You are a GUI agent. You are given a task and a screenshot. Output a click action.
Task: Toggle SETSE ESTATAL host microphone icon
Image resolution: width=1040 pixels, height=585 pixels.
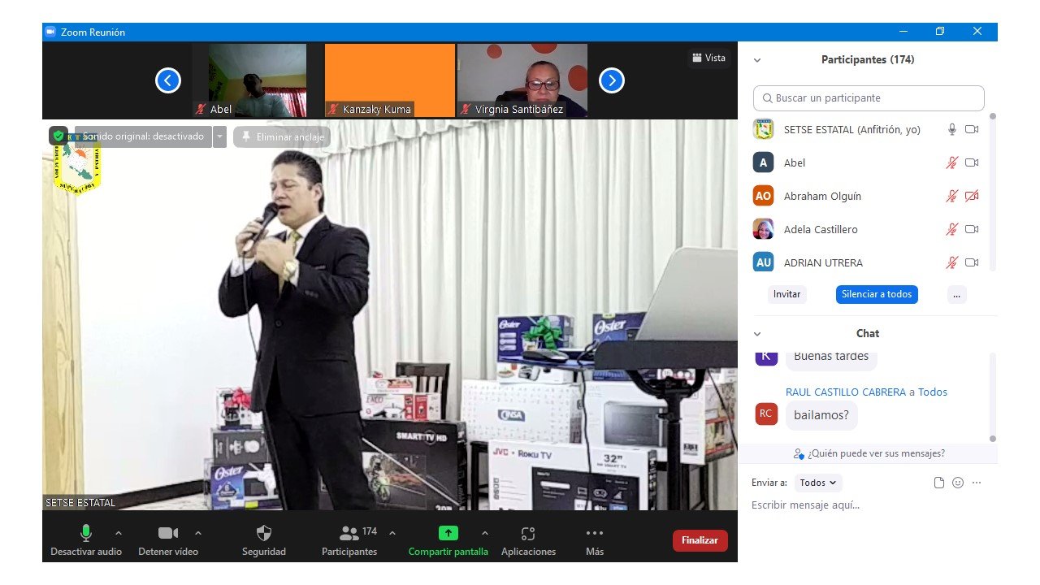tap(952, 129)
